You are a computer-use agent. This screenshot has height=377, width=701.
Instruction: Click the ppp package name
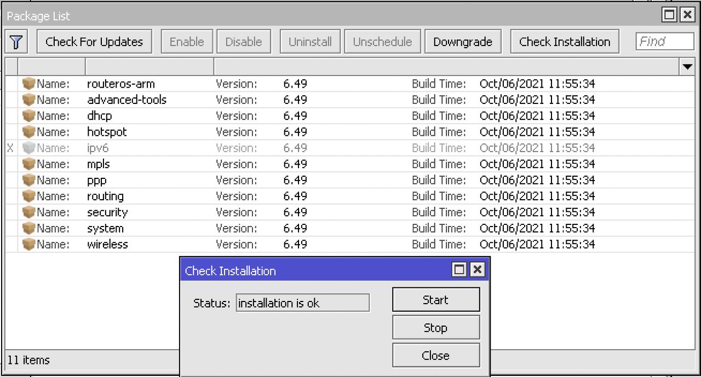(x=97, y=180)
